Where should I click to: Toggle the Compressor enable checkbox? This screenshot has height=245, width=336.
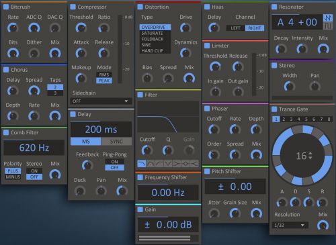(x=73, y=7)
